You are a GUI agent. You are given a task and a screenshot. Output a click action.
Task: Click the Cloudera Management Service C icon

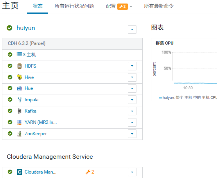[x=20, y=172]
